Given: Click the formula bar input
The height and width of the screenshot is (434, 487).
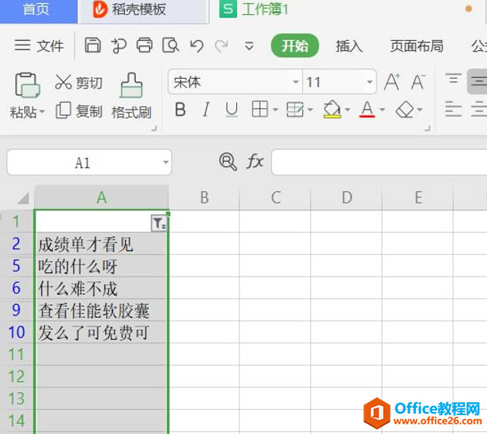Looking at the screenshot, I should tap(379, 162).
